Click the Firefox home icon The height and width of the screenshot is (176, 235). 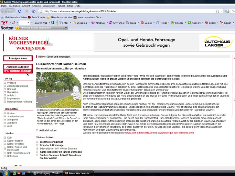[x=33, y=11]
